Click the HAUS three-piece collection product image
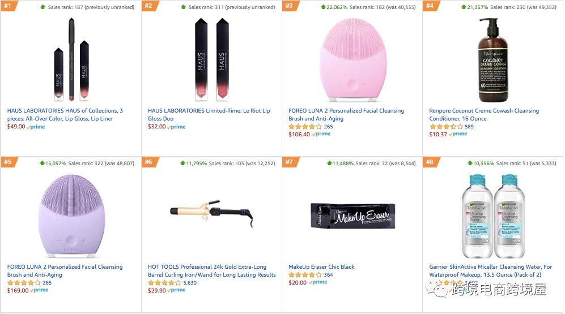The width and height of the screenshot is (565, 314). point(71,59)
